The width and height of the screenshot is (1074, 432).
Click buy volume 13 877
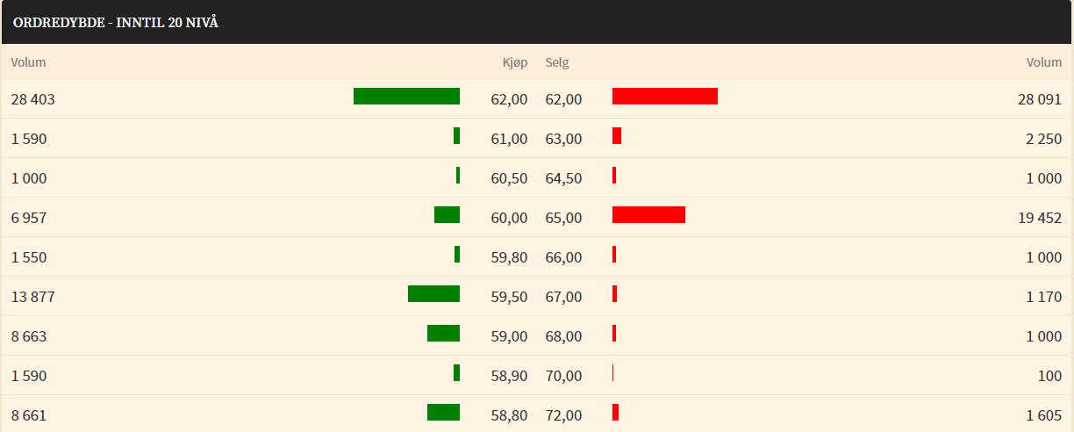pyautogui.click(x=33, y=297)
